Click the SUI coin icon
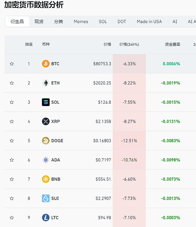The width and height of the screenshot is (196, 227). 46,198
